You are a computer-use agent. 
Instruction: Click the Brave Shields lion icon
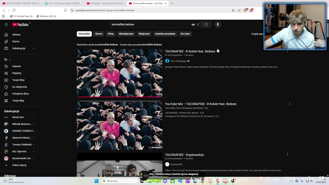coord(245,10)
